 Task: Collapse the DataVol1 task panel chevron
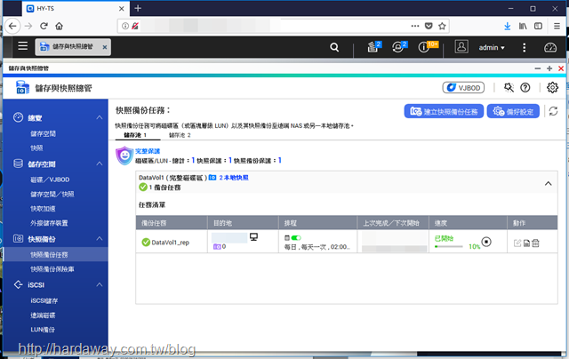pos(548,183)
